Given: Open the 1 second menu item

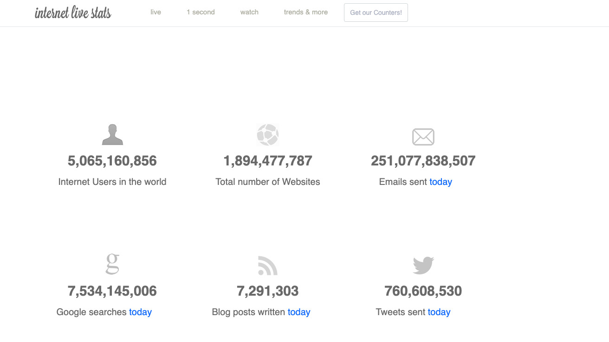Looking at the screenshot, I should click(x=201, y=12).
